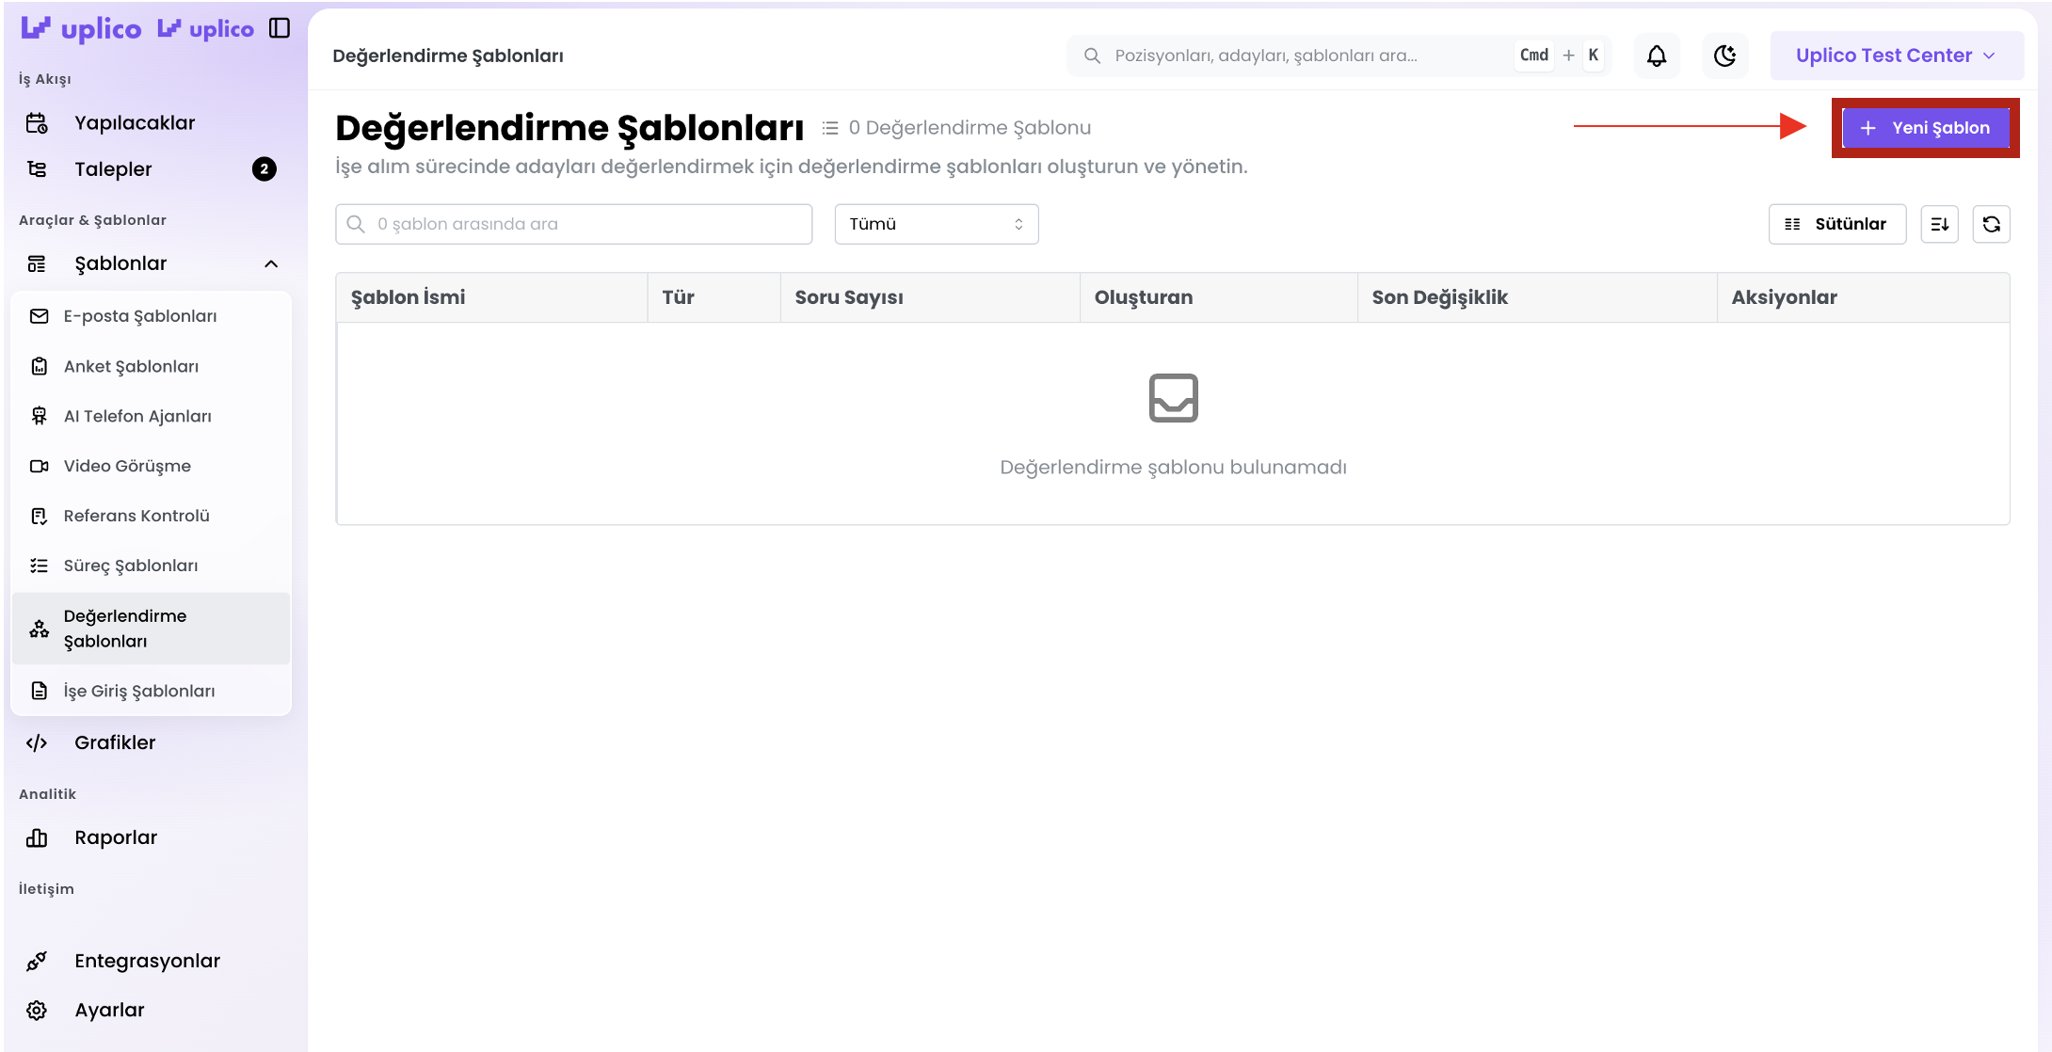Expand Uplico Test Center account menu

(1896, 56)
